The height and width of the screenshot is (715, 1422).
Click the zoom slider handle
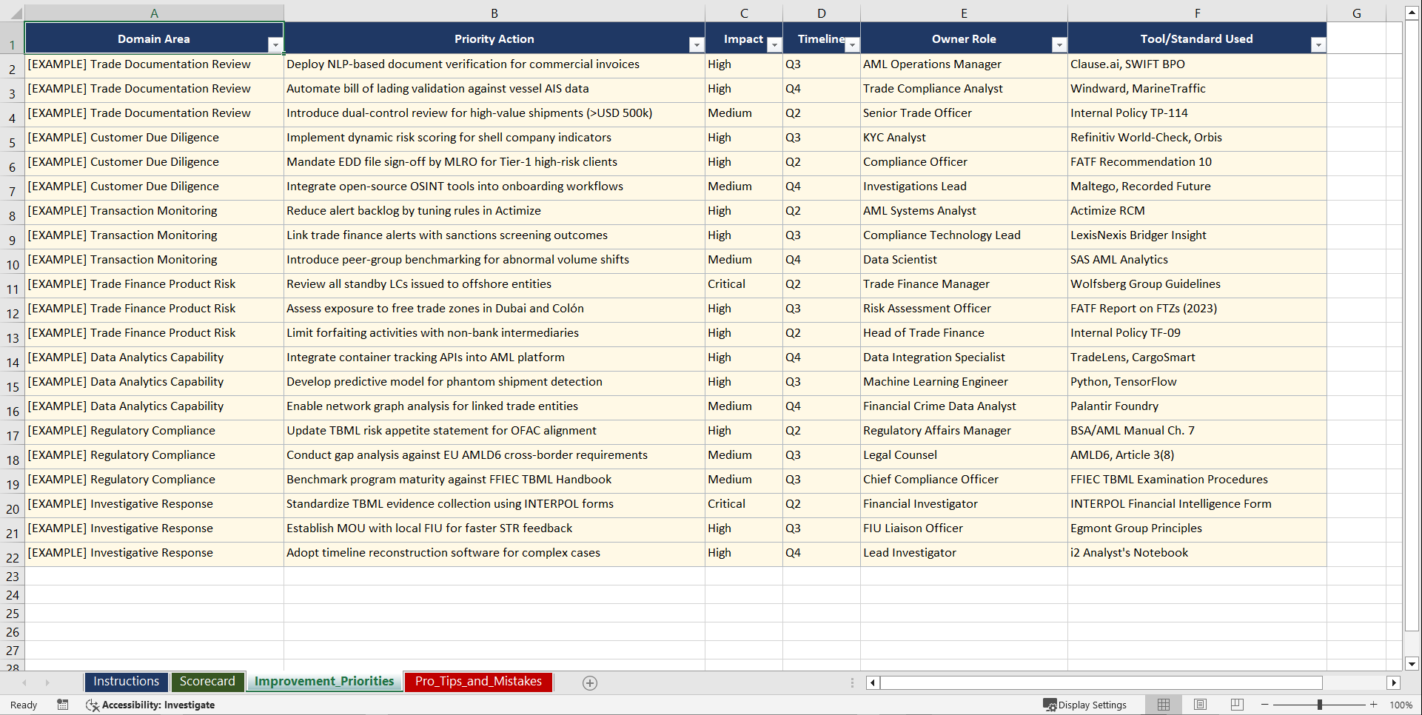point(1320,705)
